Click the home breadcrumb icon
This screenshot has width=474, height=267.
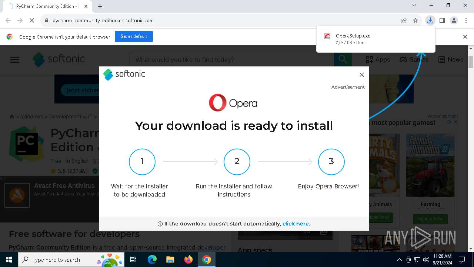pos(12,116)
